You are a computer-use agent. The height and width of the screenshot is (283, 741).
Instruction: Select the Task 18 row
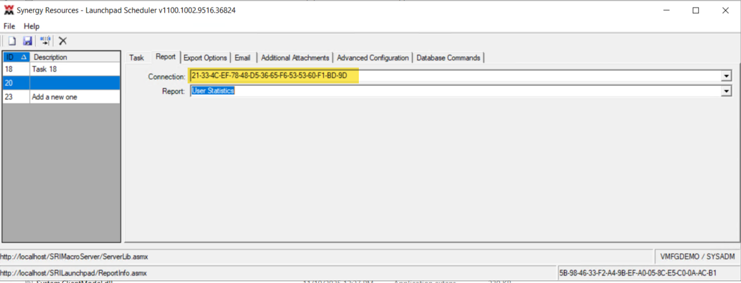[61, 69]
